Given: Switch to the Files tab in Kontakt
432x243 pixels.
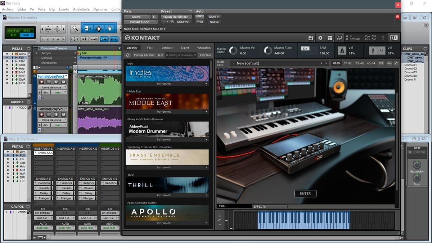Looking at the screenshot, I should (x=150, y=48).
